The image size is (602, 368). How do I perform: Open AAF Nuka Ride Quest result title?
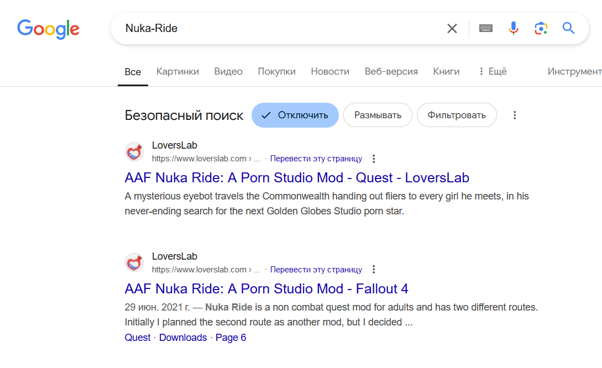[297, 178]
